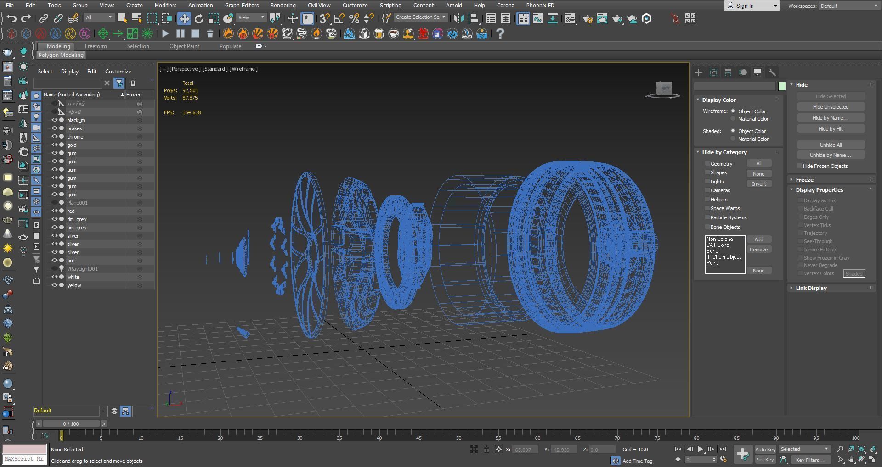Click the time slider showing 0 / 100
882x467 pixels.
point(71,423)
